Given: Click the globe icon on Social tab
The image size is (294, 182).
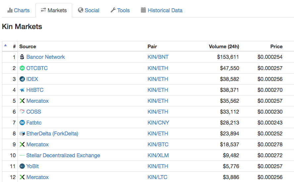Looking at the screenshot, I should 81,10.
